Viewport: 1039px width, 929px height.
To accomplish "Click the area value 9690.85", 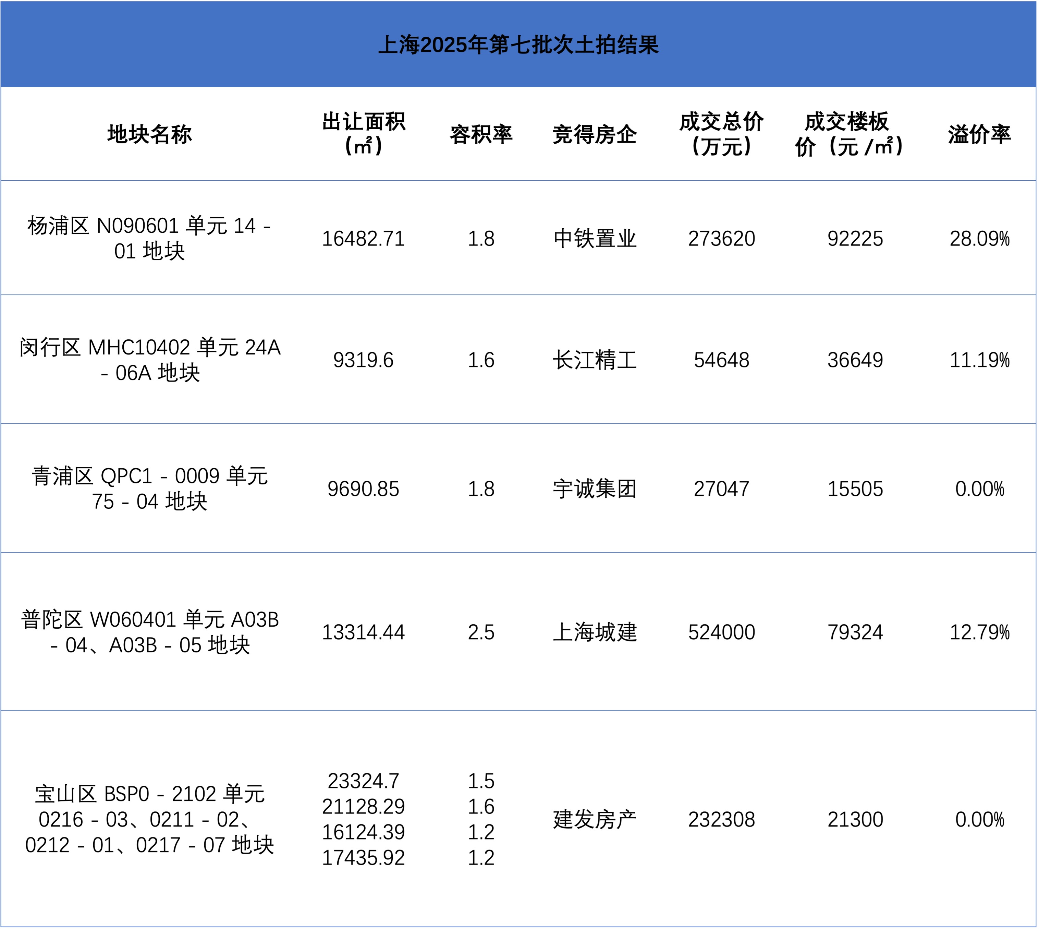I will (363, 489).
